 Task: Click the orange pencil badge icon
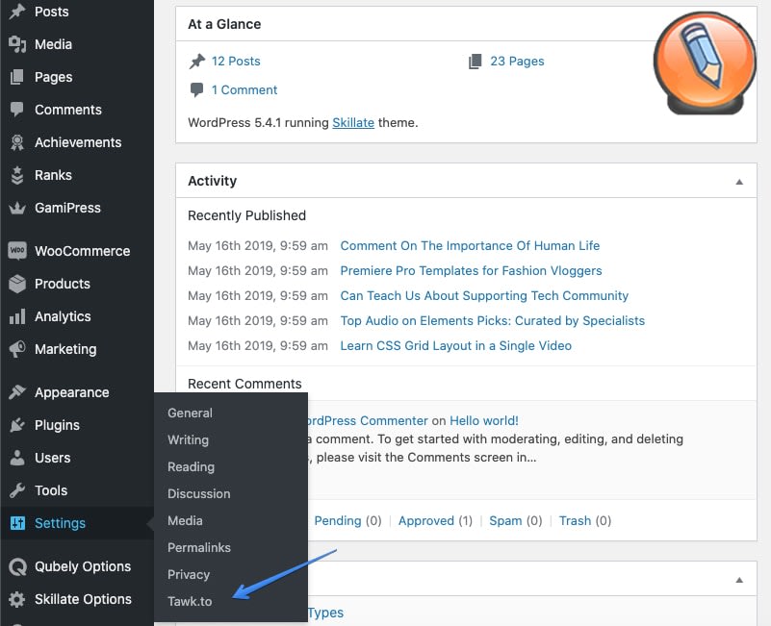(x=705, y=63)
